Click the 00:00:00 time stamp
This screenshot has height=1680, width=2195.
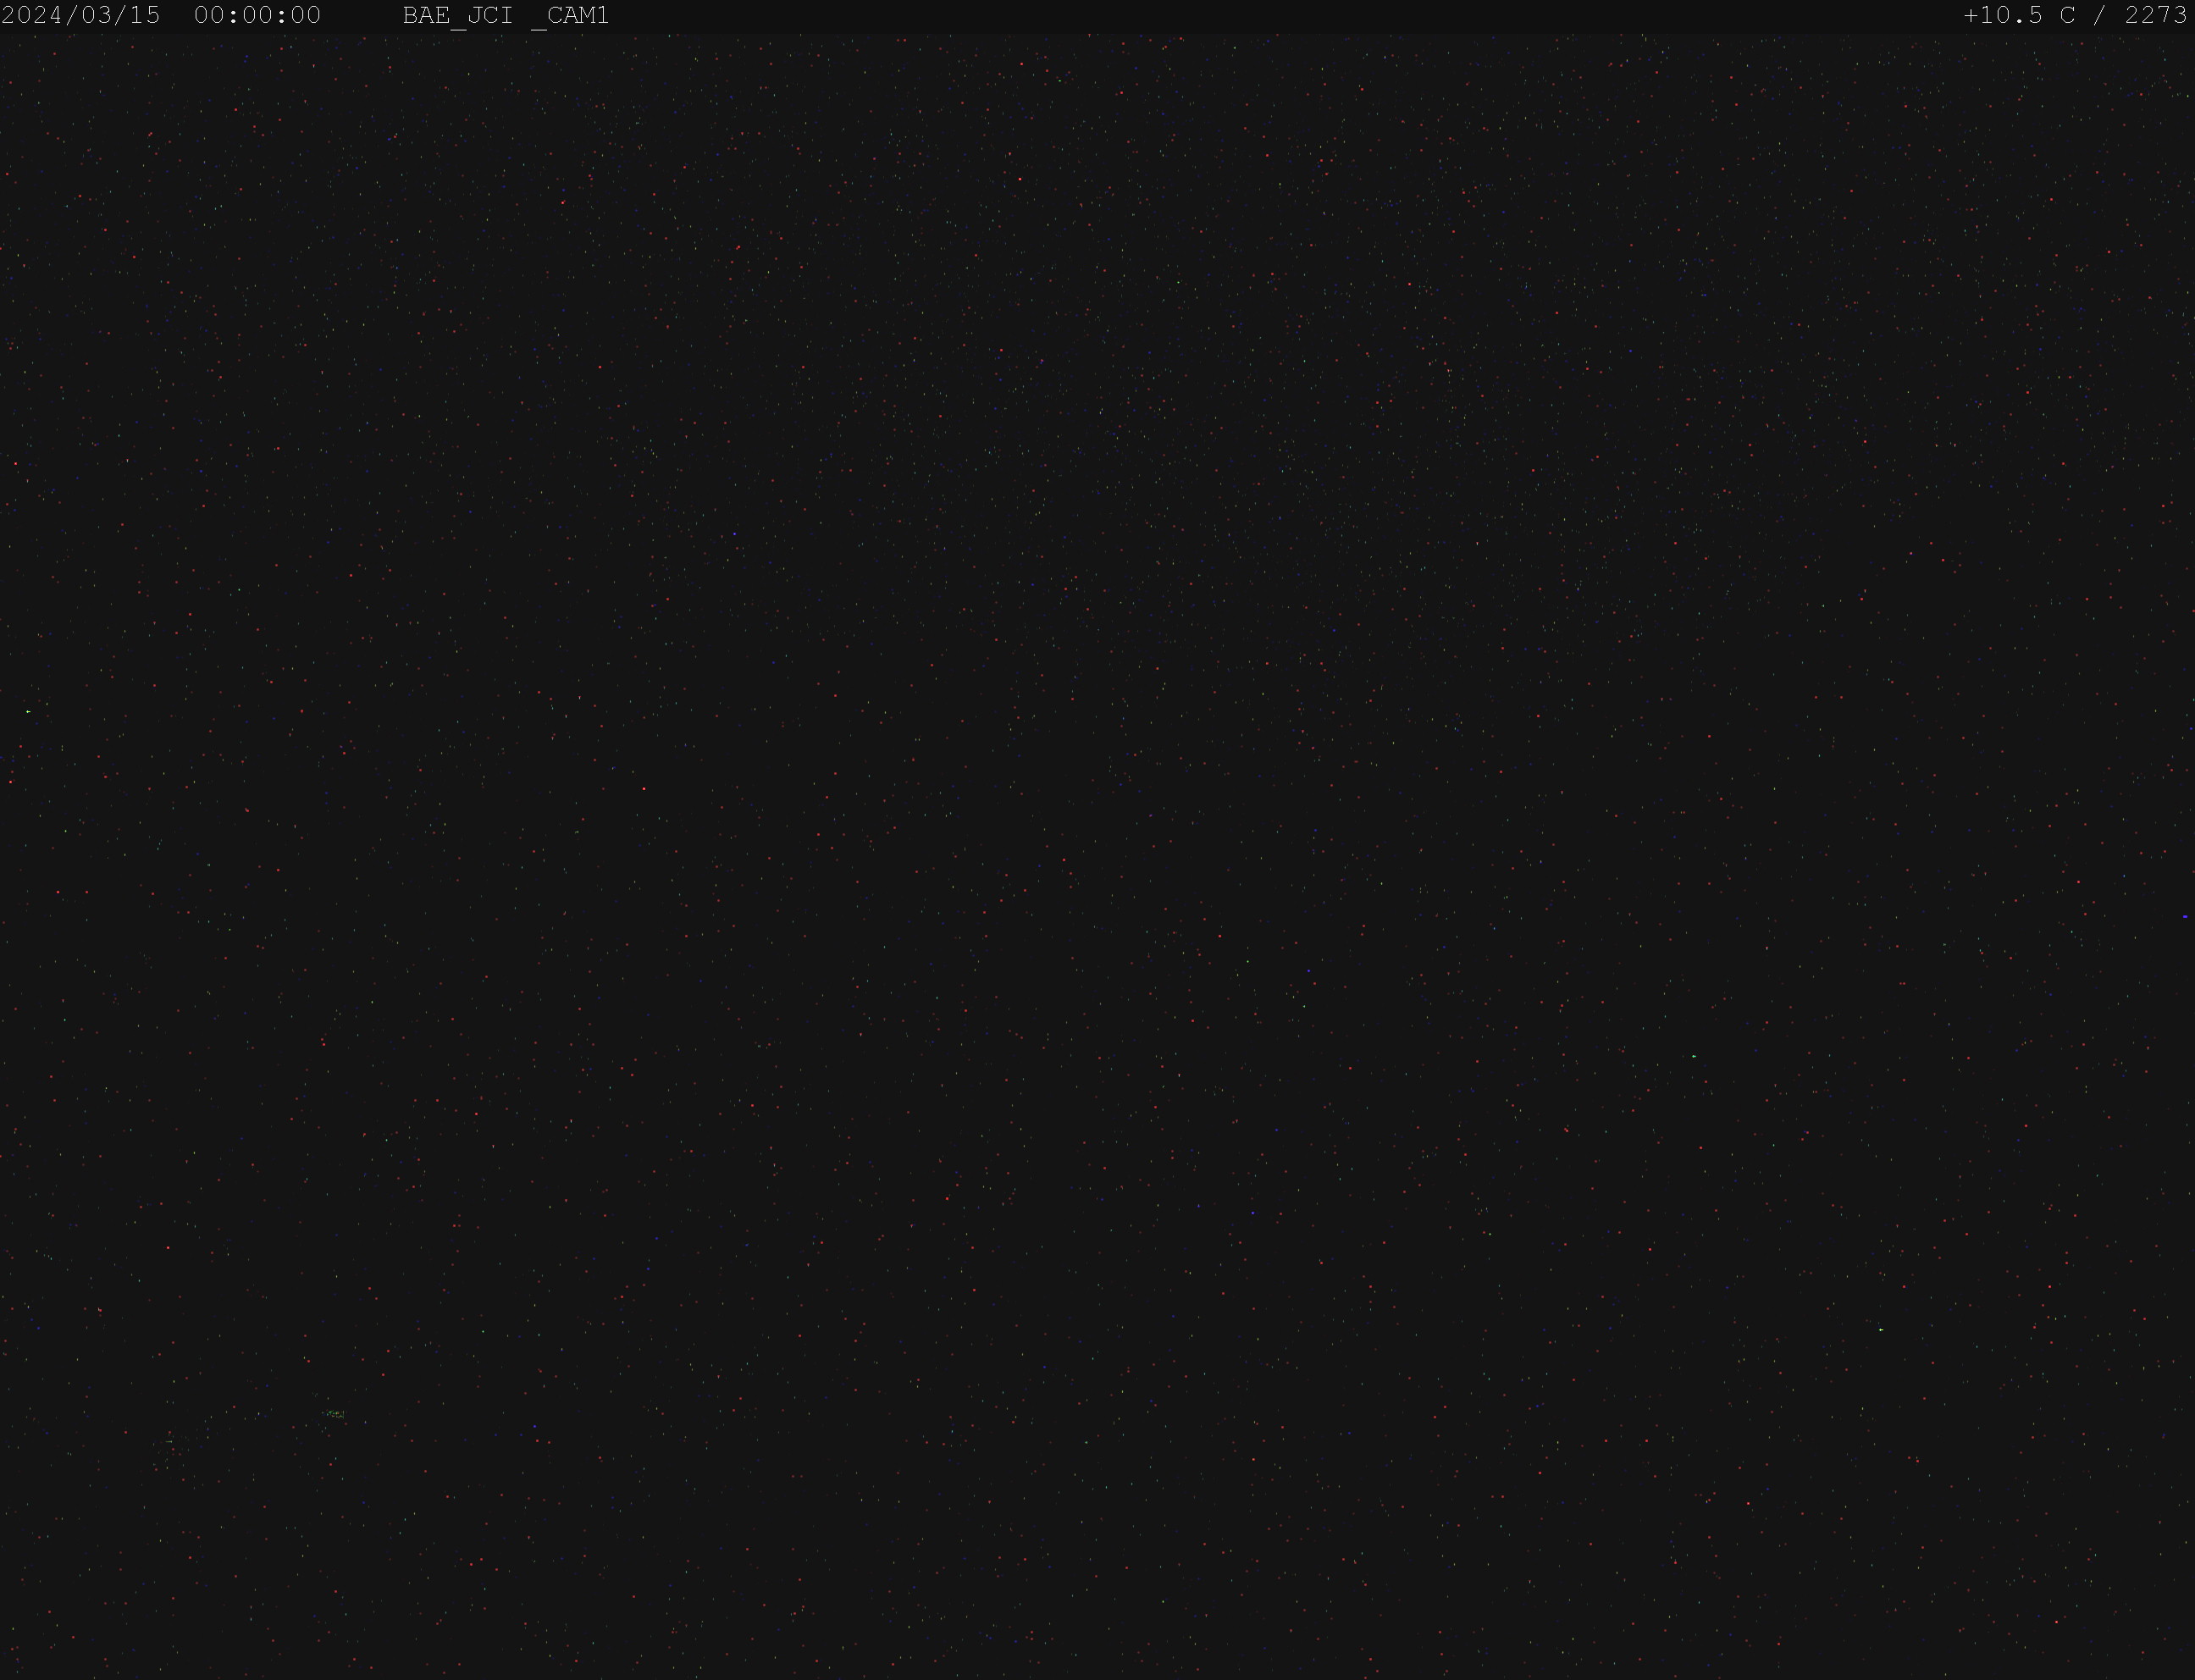(258, 16)
